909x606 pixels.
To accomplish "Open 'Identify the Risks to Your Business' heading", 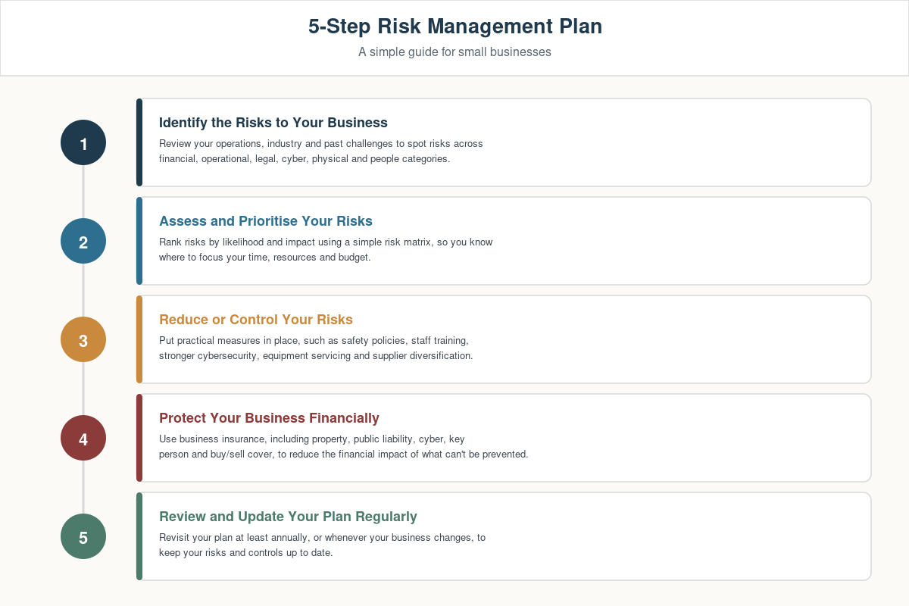I will (x=273, y=123).
